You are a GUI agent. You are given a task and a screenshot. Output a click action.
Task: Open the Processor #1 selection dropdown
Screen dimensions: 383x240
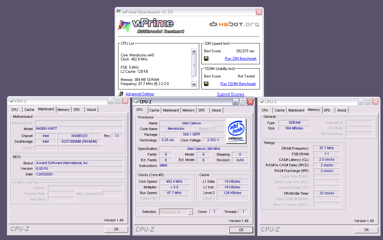point(190,212)
